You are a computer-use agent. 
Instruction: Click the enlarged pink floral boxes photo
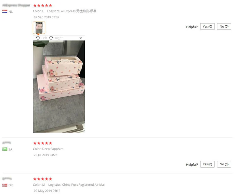coord(59,86)
